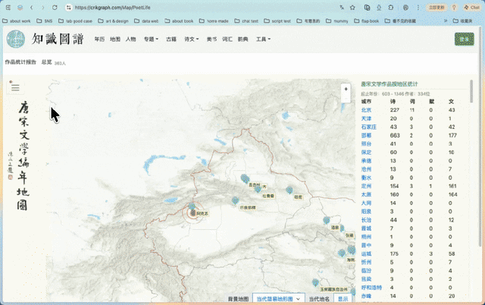
Task: Click the 知識圖譜 round site logo
Action: (16, 39)
